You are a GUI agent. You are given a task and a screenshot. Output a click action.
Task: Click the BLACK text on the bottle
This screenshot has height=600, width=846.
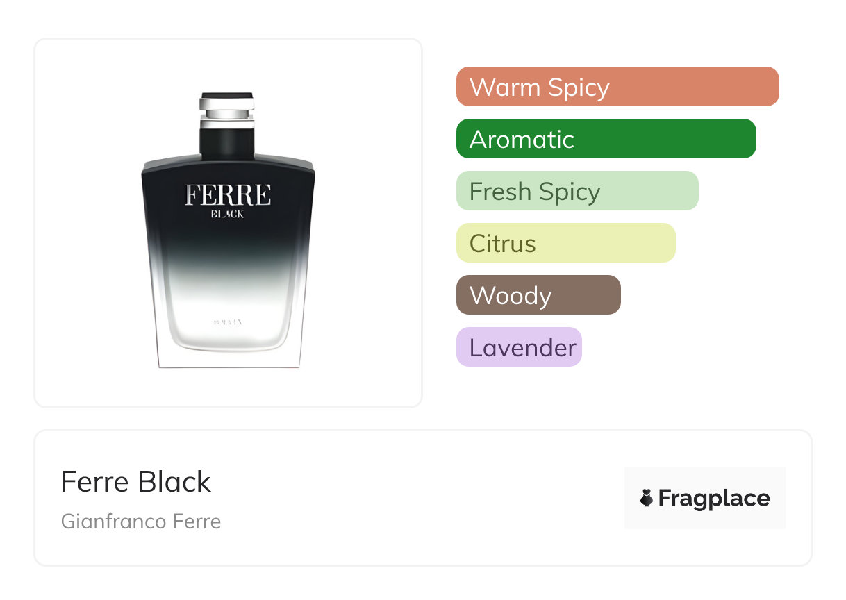[228, 215]
